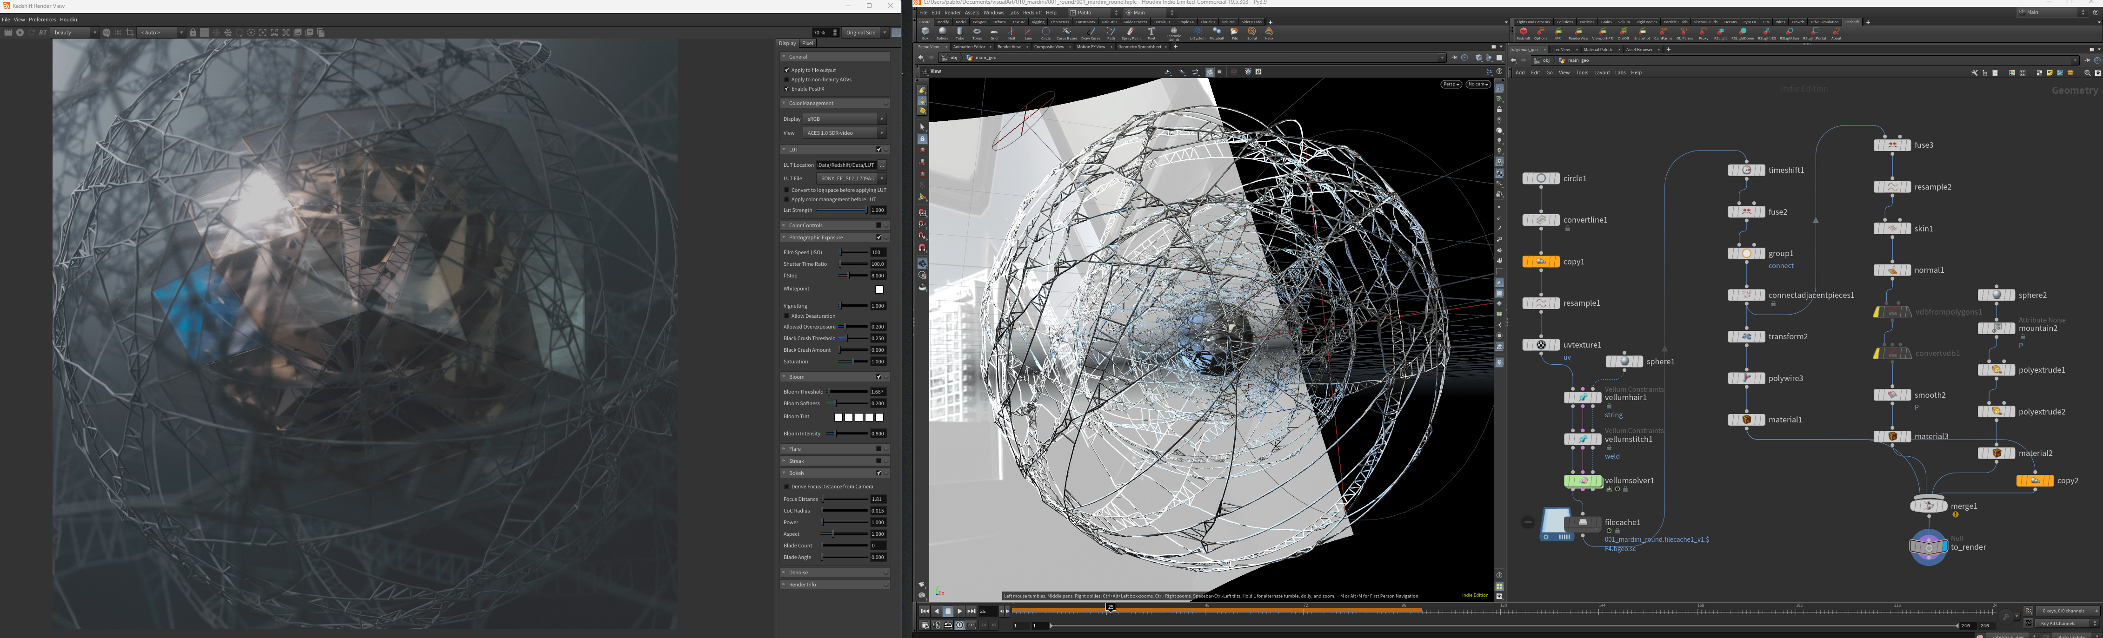This screenshot has height=638, width=2103.
Task: Open the Display sRGB dropdown
Action: tap(845, 119)
